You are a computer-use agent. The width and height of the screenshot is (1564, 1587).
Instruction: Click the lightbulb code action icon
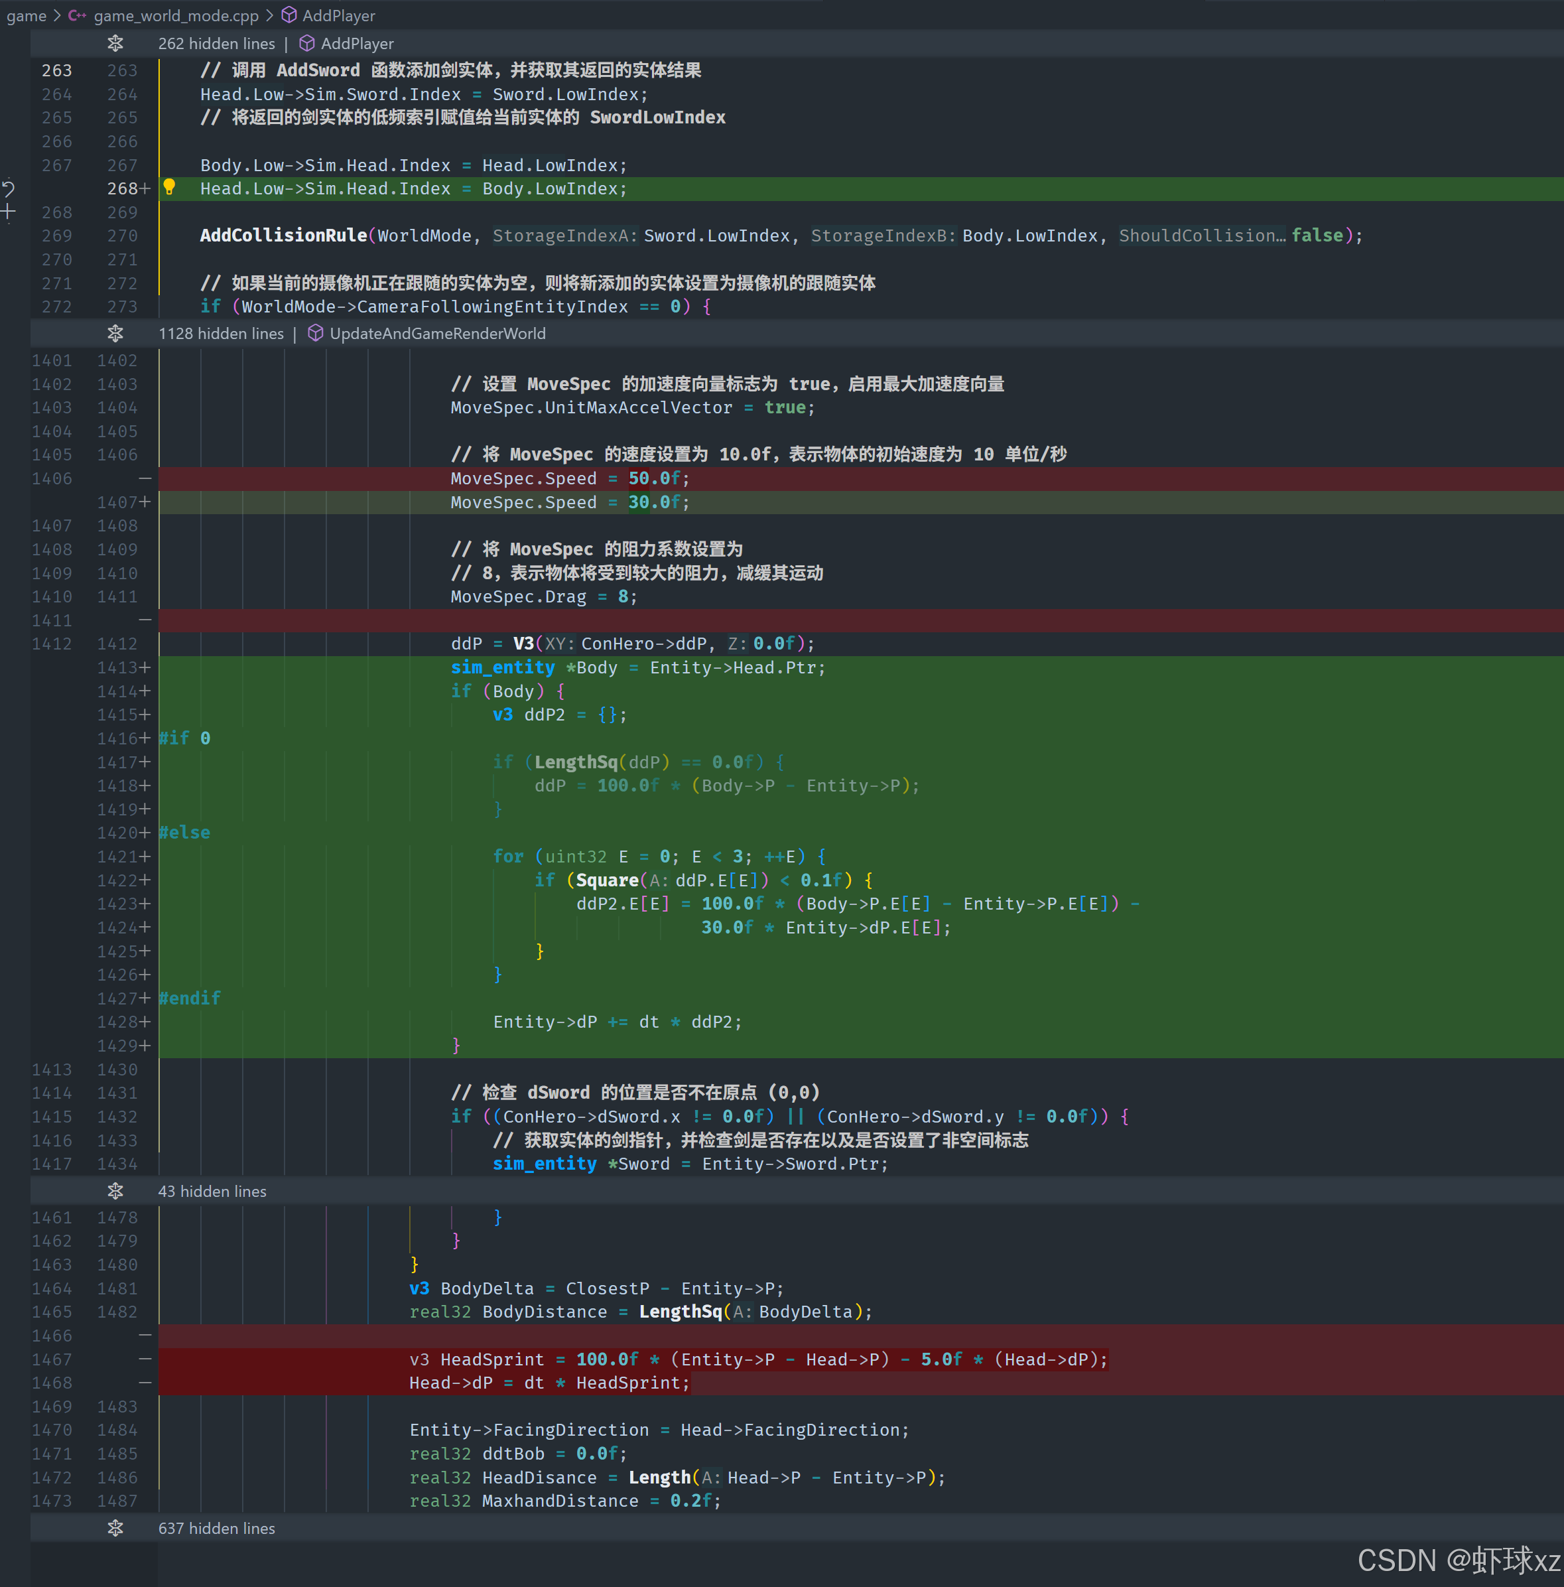click(169, 187)
